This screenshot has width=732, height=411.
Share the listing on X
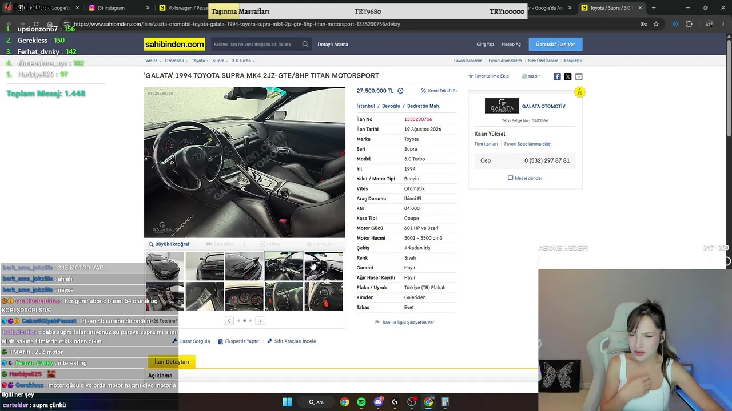click(x=568, y=76)
